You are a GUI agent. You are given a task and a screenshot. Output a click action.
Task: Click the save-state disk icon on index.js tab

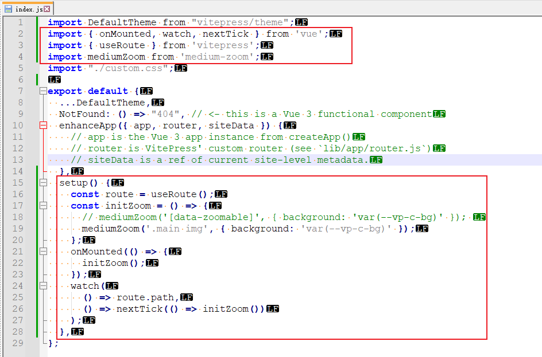point(7,9)
